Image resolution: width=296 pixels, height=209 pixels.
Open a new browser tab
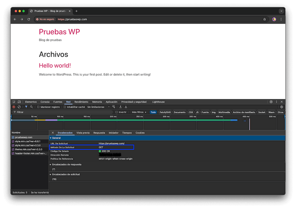tap(76, 11)
